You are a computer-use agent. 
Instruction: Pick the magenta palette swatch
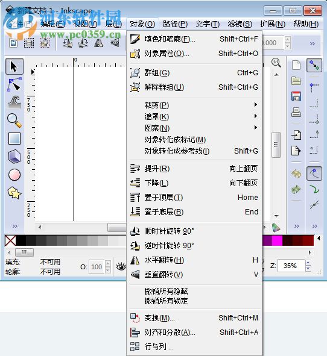pos(277,241)
